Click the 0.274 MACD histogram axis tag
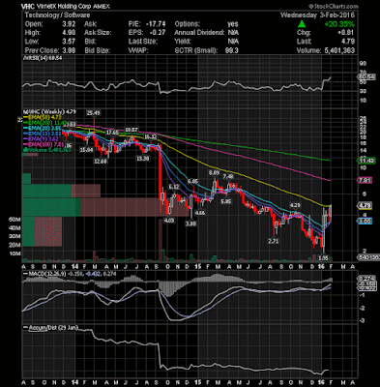 pyautogui.click(x=365, y=279)
